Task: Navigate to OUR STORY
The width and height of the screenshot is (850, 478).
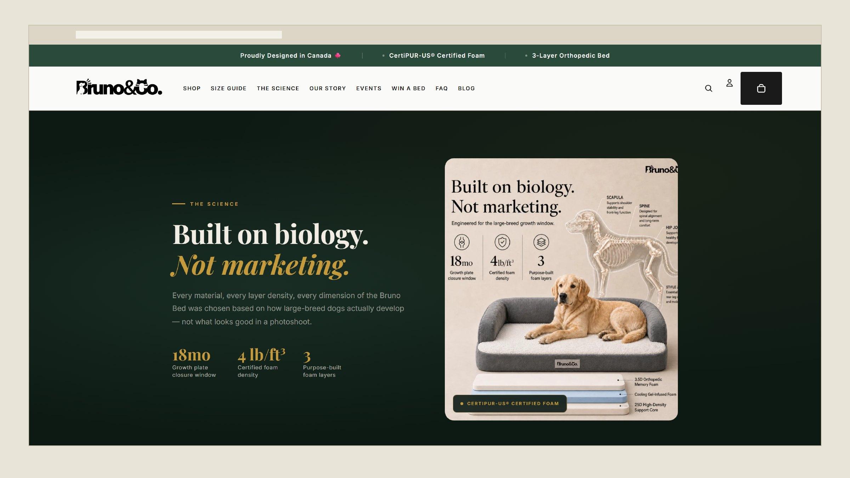Action: [x=328, y=88]
